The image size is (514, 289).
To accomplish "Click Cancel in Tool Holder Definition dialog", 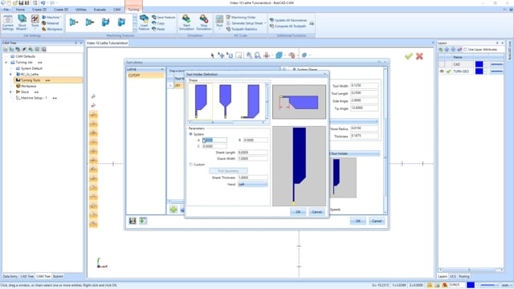I will coord(316,212).
